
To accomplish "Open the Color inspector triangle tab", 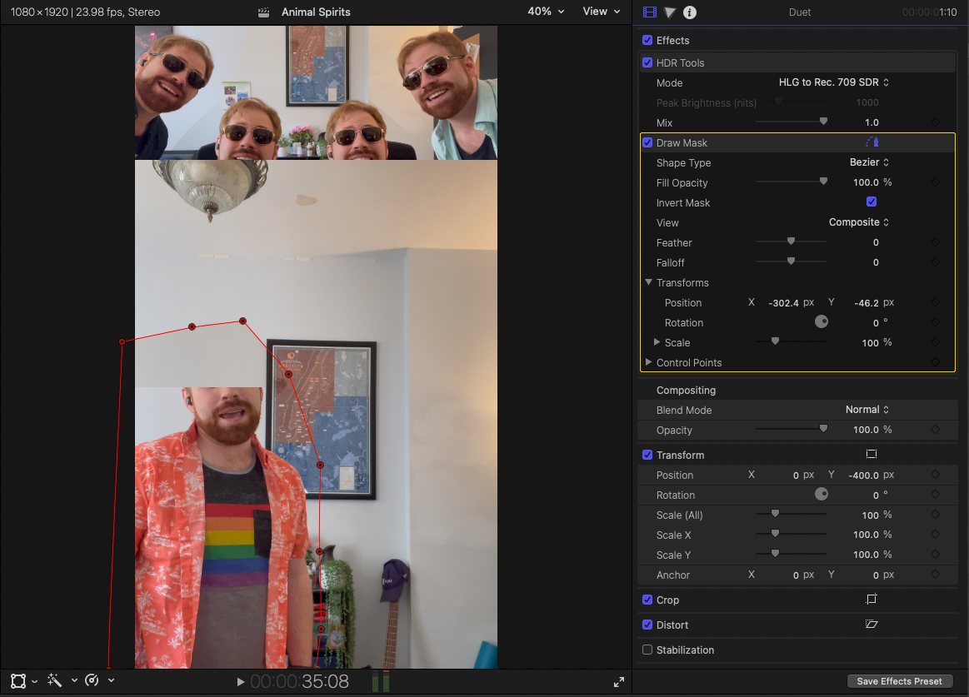I will point(669,12).
